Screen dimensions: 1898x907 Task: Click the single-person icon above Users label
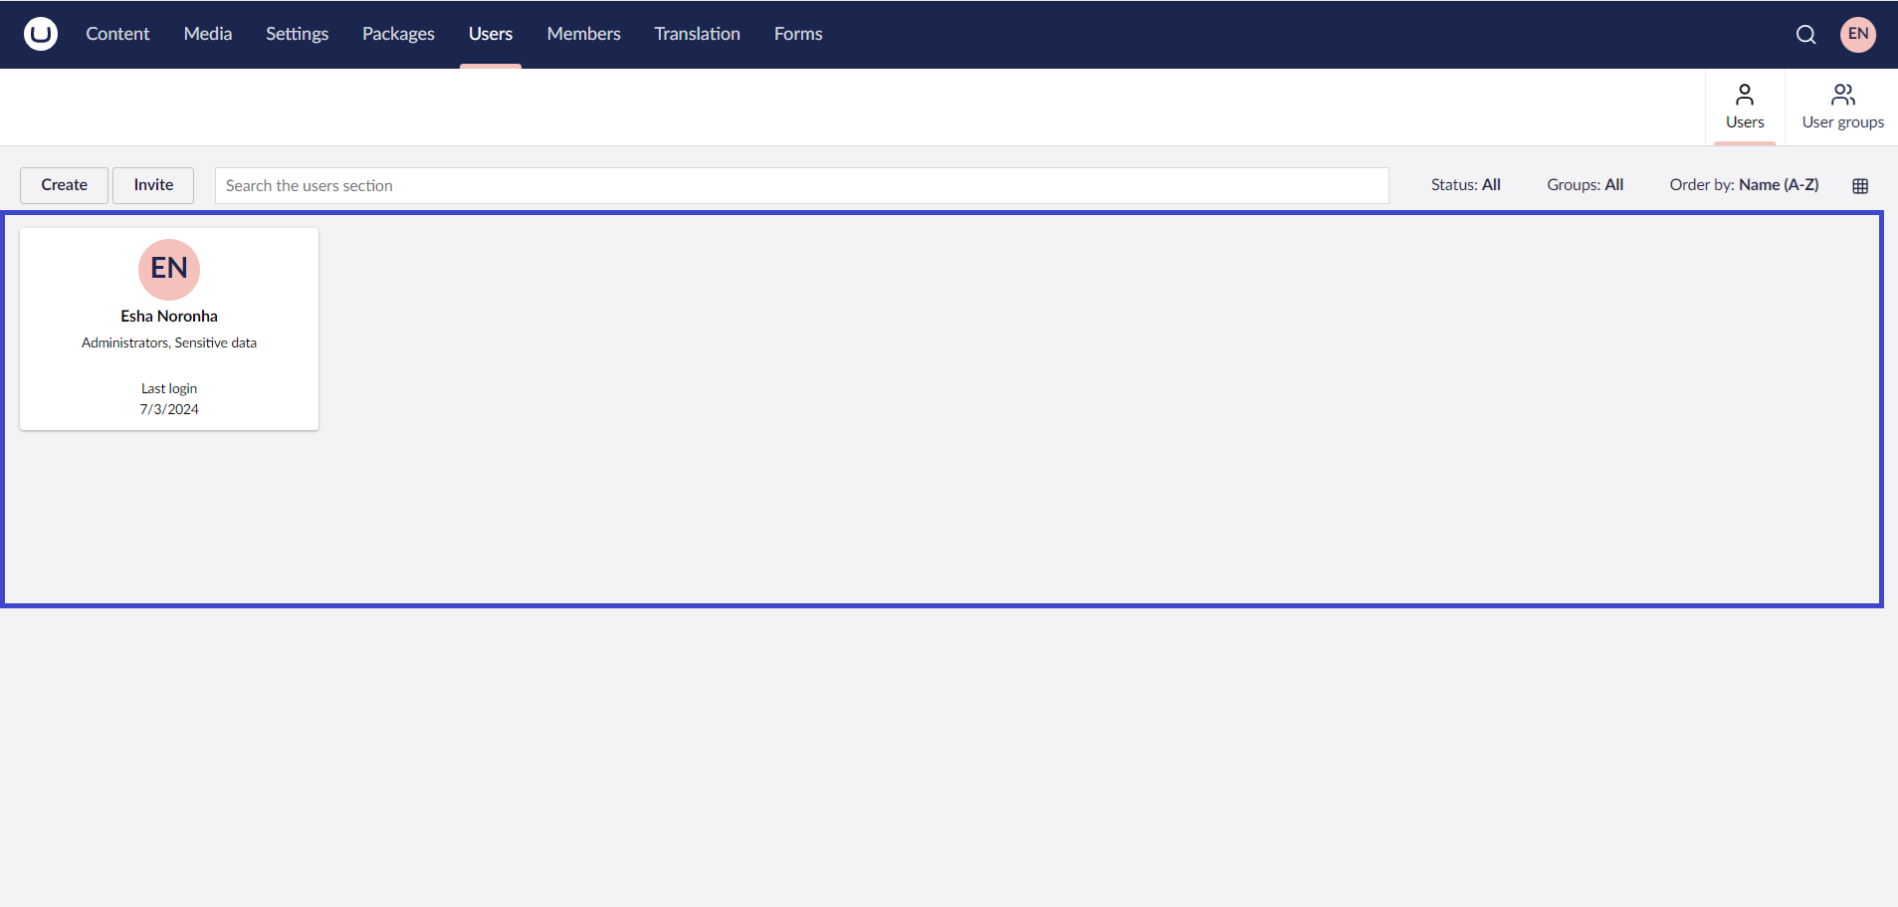click(1745, 95)
